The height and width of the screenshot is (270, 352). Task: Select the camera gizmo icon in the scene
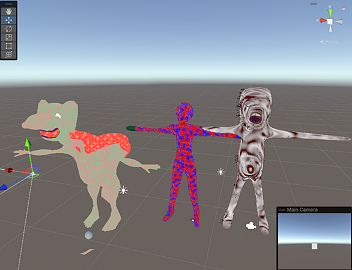pyautogui.click(x=251, y=226)
